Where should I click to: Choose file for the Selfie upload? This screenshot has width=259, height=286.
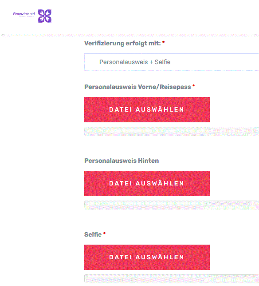(147, 258)
